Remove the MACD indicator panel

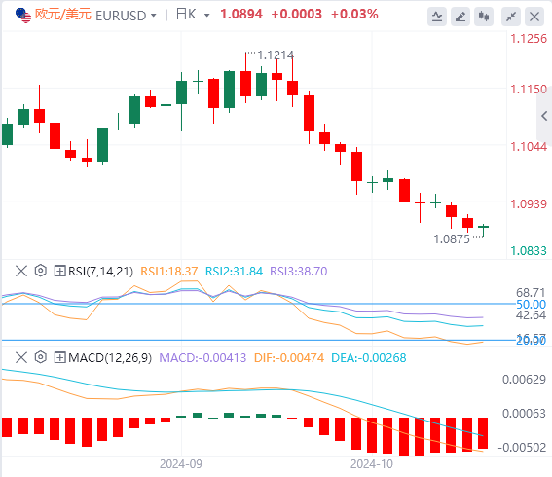pyautogui.click(x=21, y=357)
